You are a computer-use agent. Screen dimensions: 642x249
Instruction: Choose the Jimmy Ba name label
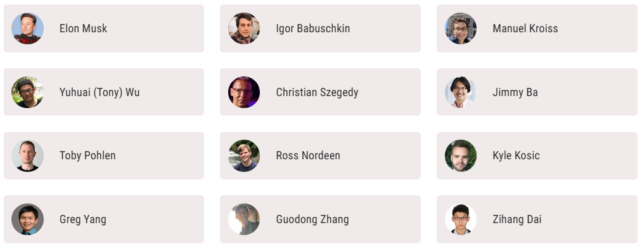tap(515, 93)
